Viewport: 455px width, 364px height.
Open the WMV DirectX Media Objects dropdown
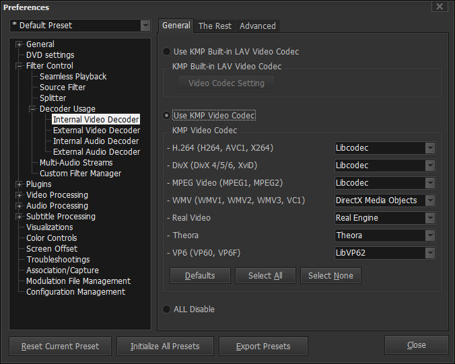385,201
